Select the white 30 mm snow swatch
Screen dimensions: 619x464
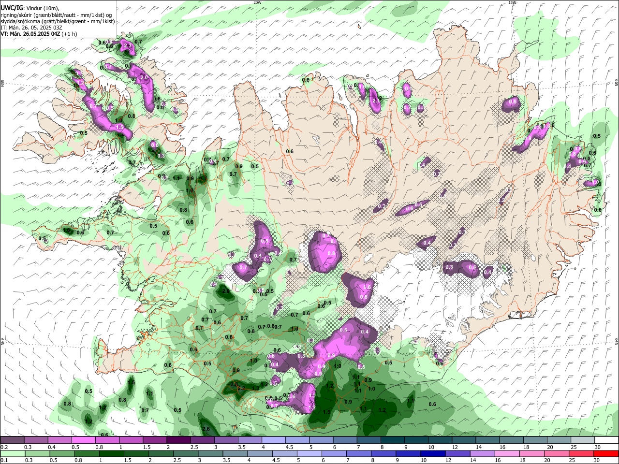(x=606, y=440)
